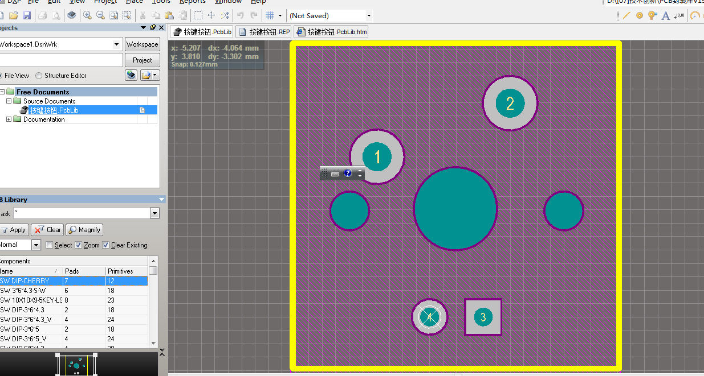Click the Redo arrow icon
This screenshot has width=704, height=376.
point(254,15)
